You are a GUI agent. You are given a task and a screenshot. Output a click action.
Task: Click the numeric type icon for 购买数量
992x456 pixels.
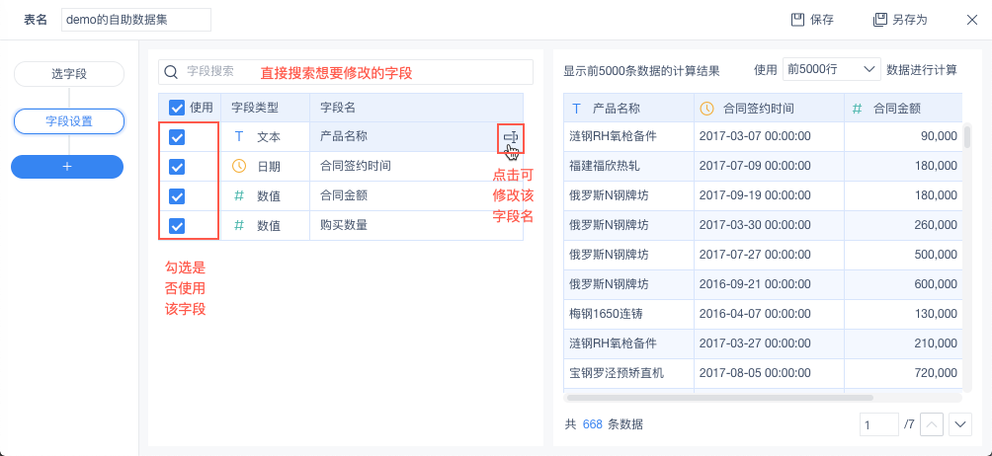(238, 225)
